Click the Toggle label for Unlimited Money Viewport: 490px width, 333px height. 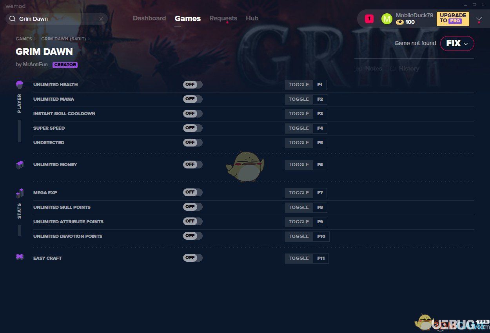click(x=299, y=165)
